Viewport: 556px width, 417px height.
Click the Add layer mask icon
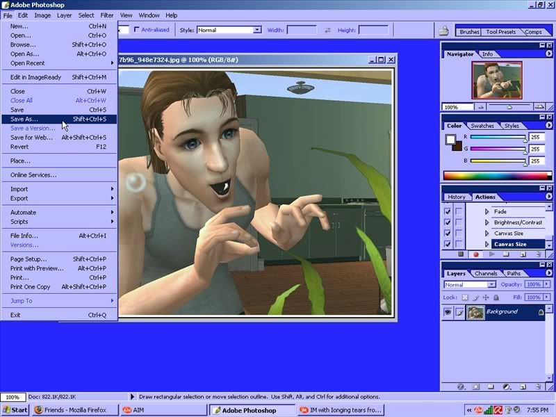click(476, 386)
